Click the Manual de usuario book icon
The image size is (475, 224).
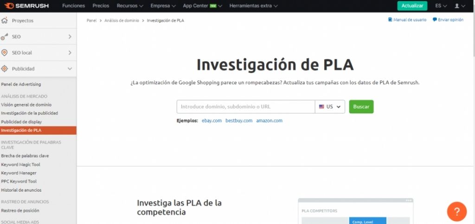click(x=390, y=19)
